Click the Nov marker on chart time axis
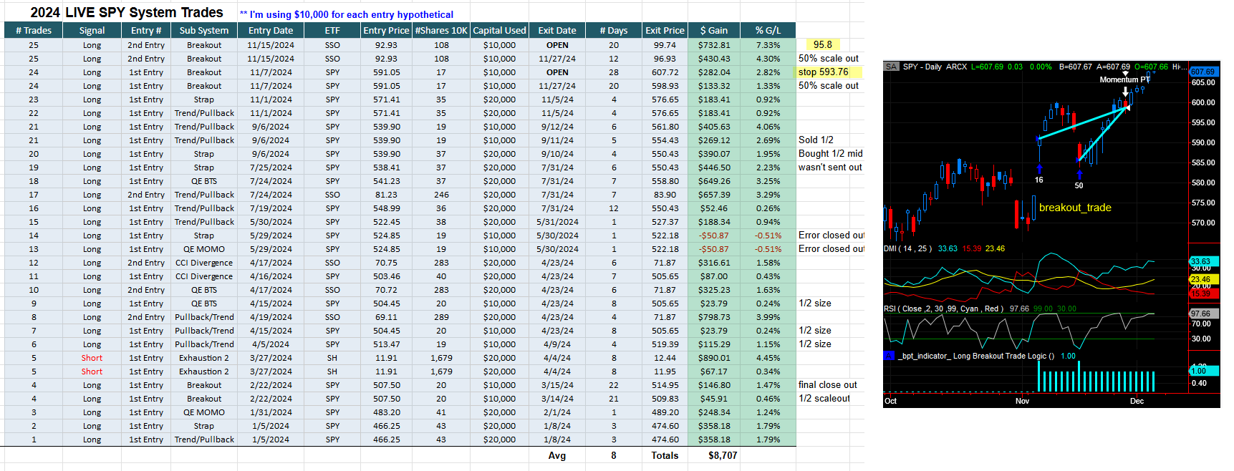This screenshot has width=1234, height=471. (1022, 401)
